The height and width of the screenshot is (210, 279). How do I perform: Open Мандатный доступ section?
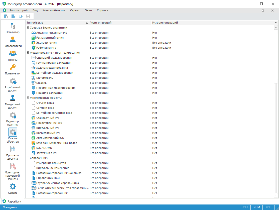coord(13,102)
